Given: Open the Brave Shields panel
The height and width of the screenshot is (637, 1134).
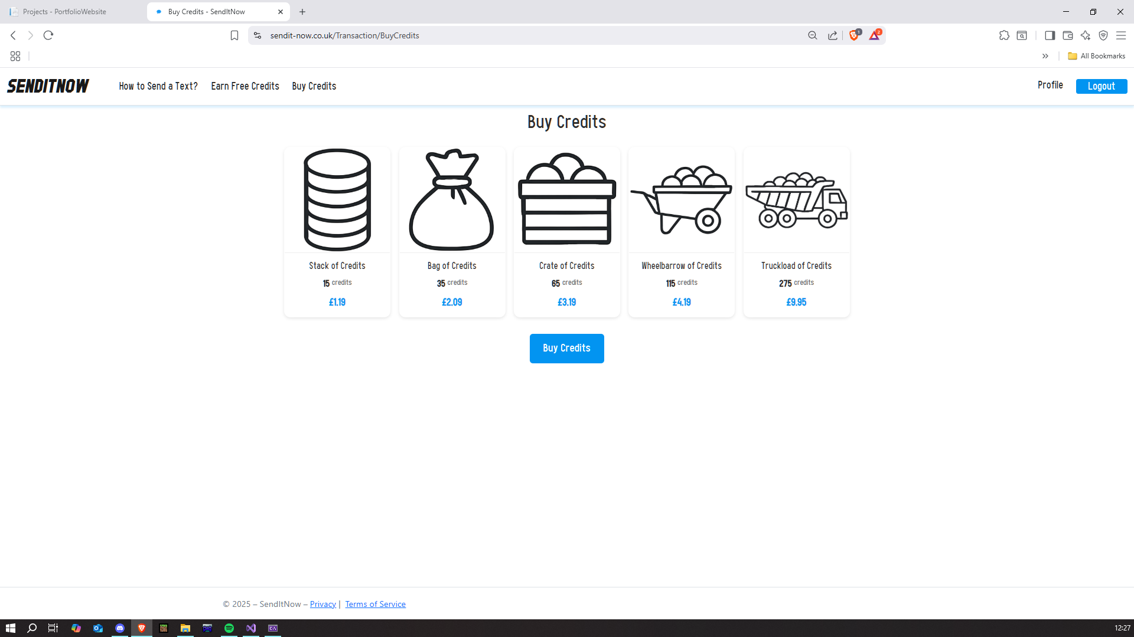Looking at the screenshot, I should (x=855, y=35).
